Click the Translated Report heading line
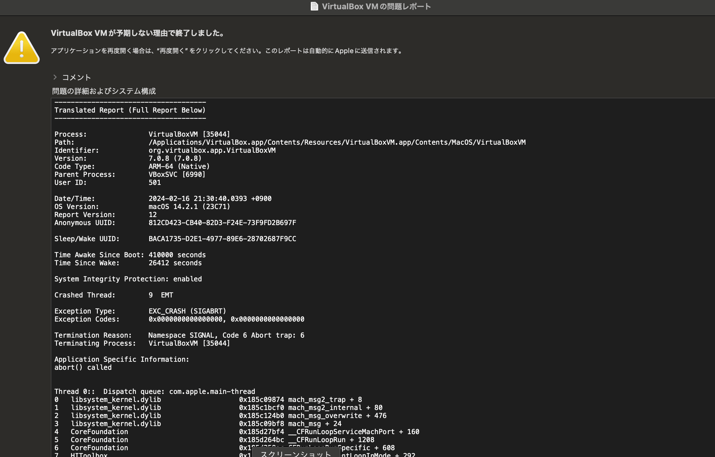The height and width of the screenshot is (457, 715). (130, 110)
